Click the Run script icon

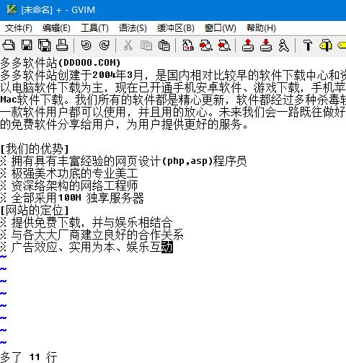[284, 45]
